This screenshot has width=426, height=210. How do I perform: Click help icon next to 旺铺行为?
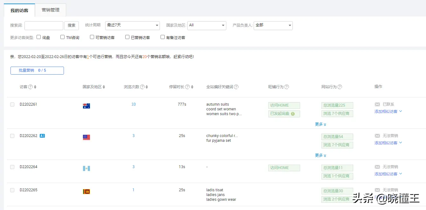point(287,87)
